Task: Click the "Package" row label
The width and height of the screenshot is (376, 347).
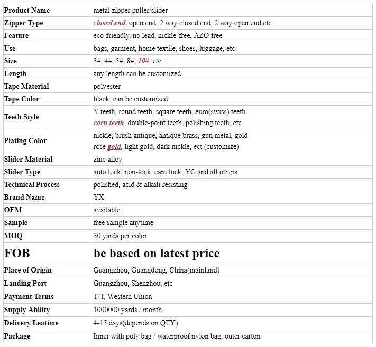Action: [x=17, y=336]
